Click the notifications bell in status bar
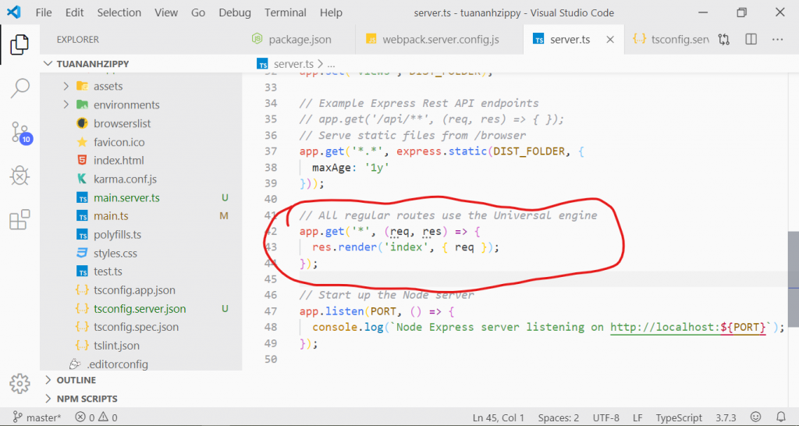The width and height of the screenshot is (799, 426). (x=781, y=417)
